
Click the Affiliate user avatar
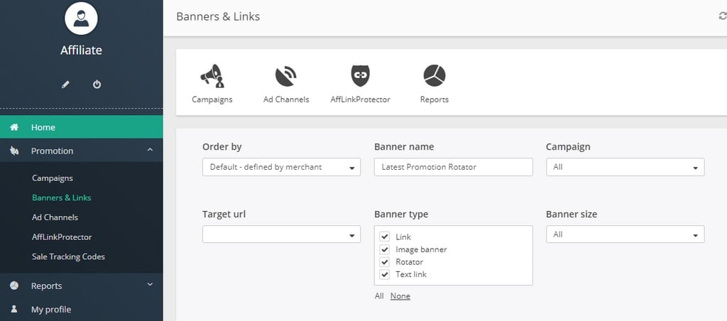coord(81,18)
